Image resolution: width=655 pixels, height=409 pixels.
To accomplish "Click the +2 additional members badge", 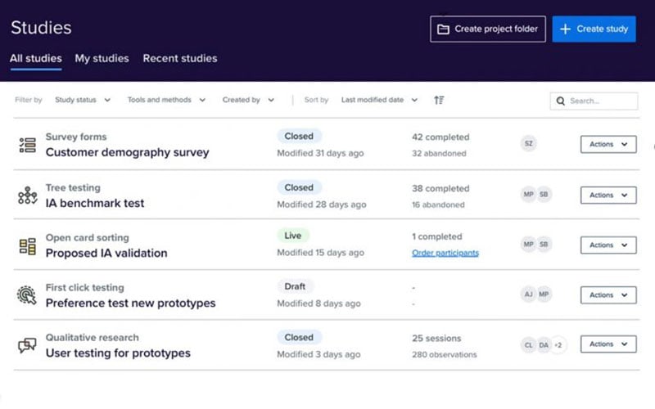I will pos(558,345).
